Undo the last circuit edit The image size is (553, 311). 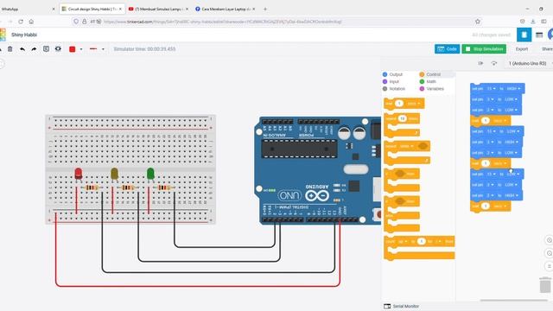(x=22, y=49)
